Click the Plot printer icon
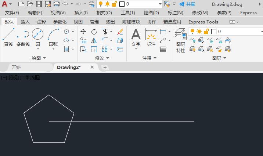This screenshot has width=263, height=156. (x=57, y=4)
